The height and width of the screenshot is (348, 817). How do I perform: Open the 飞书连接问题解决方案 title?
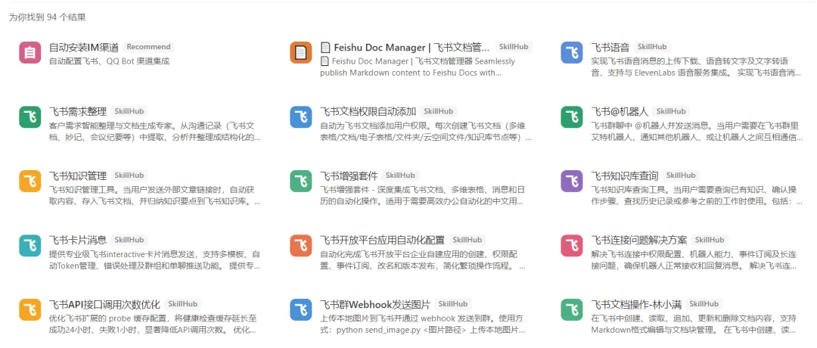pyautogui.click(x=638, y=240)
